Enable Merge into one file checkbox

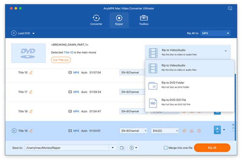coord(165,148)
